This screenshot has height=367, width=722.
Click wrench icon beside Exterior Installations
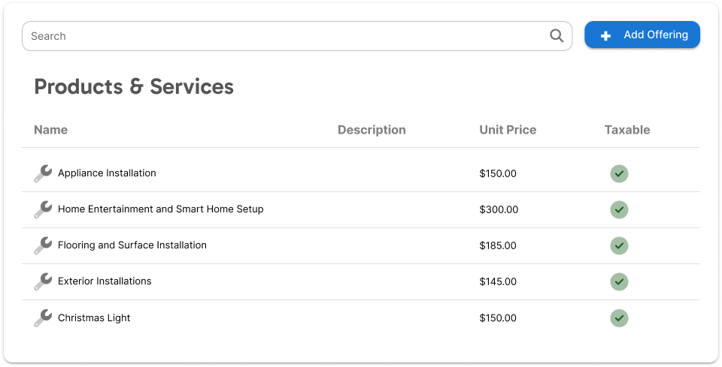pos(43,281)
